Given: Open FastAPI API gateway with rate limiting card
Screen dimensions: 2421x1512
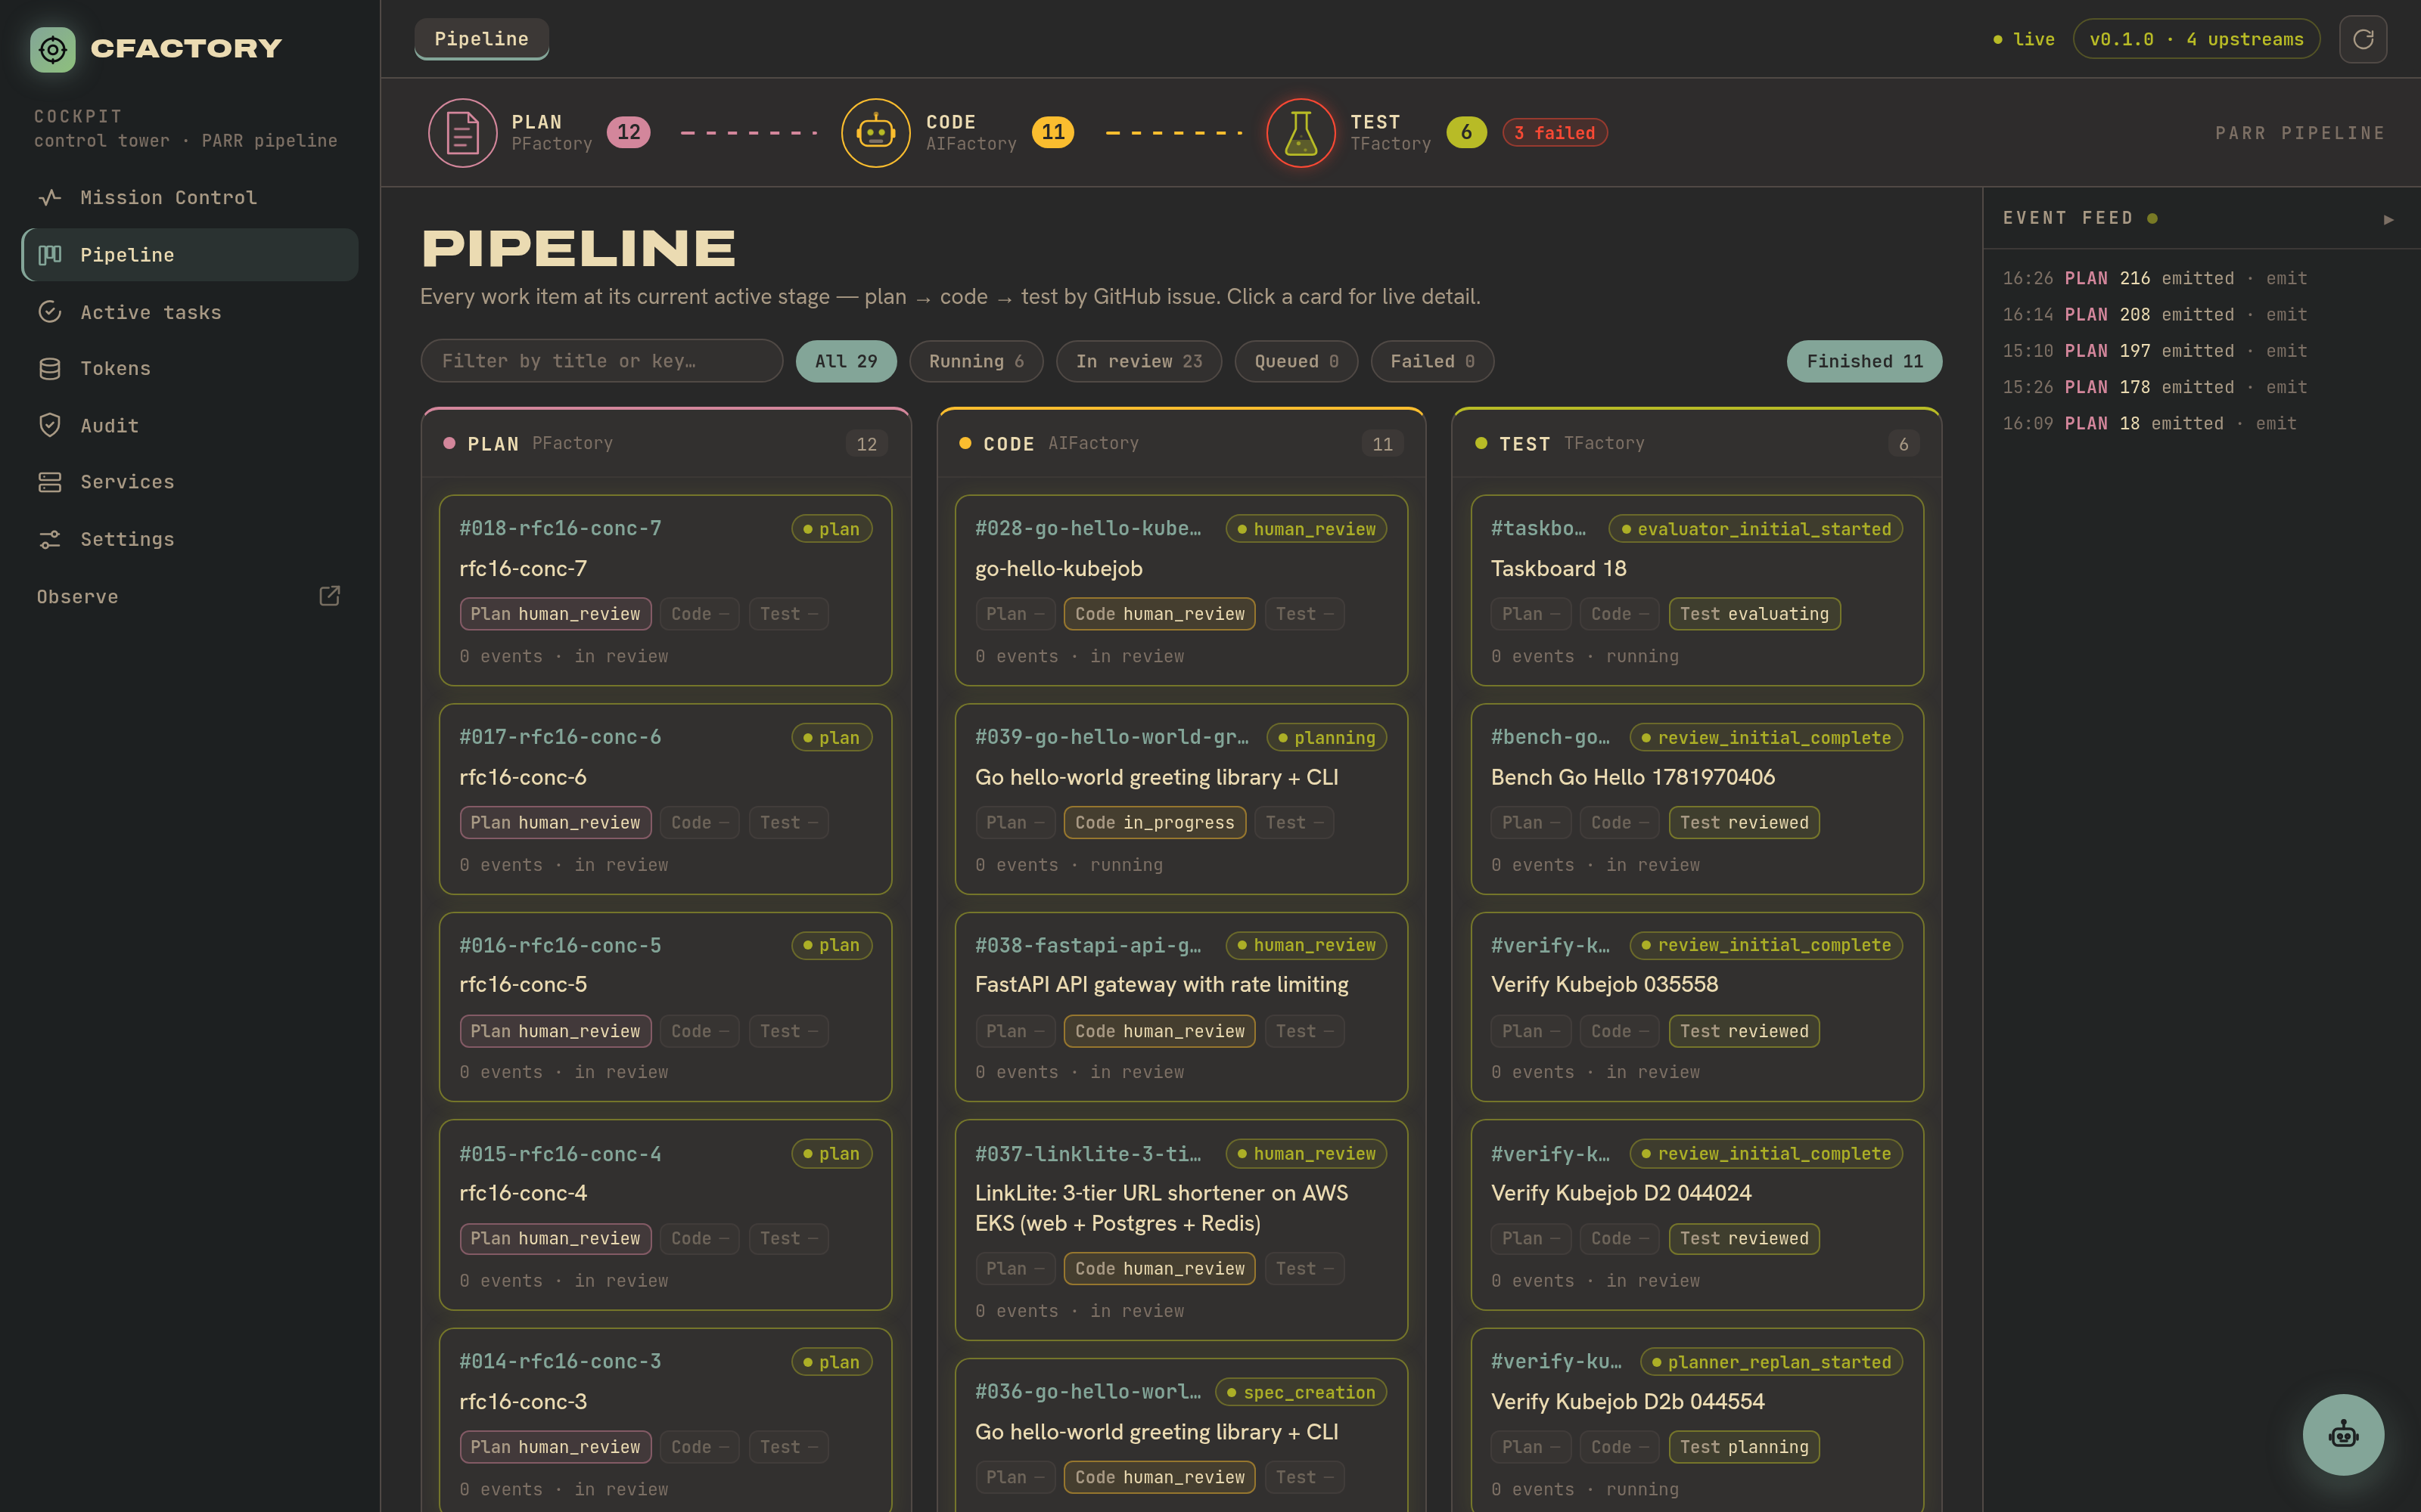Looking at the screenshot, I should pyautogui.click(x=1180, y=1007).
